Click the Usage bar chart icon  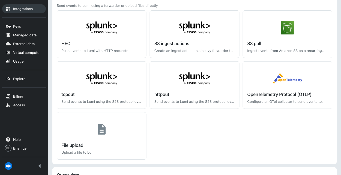(8, 61)
